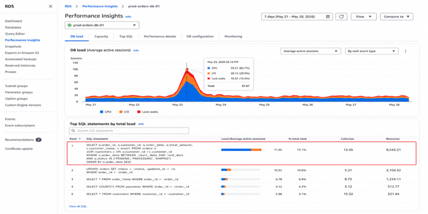Switch to the DB load tab
This screenshot has width=428, height=214.
(x=77, y=36)
